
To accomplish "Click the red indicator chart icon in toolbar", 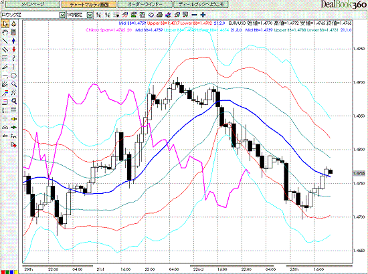I will [125, 15].
